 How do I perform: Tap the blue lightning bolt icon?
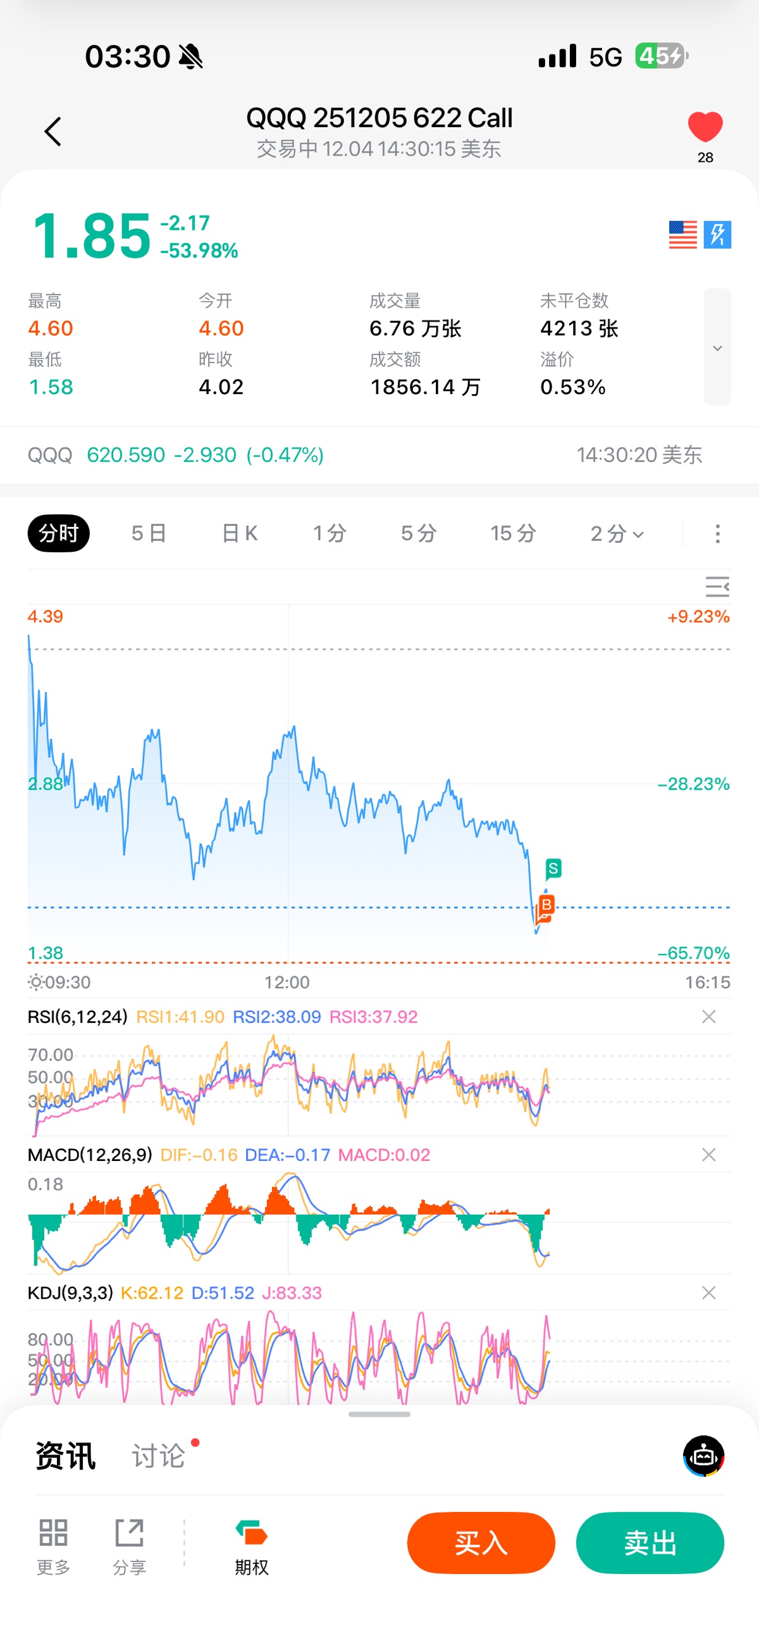click(717, 235)
